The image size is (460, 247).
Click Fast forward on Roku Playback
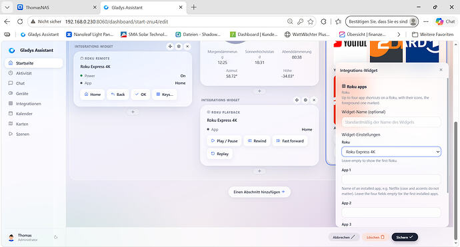click(290, 141)
